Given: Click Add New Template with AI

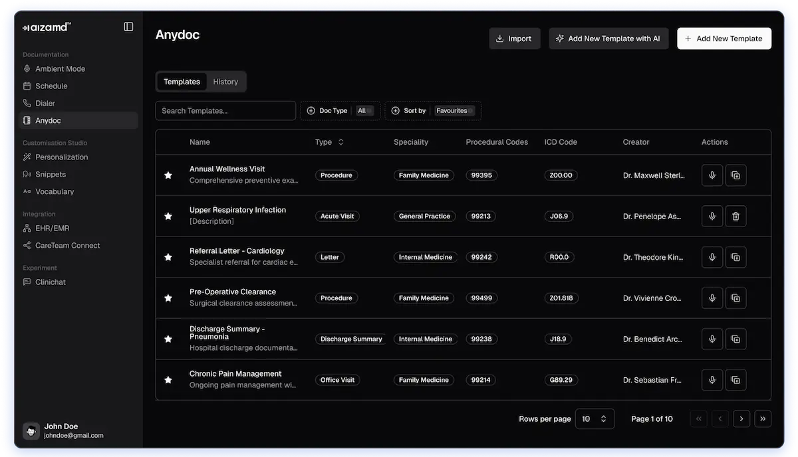Looking at the screenshot, I should click(608, 39).
